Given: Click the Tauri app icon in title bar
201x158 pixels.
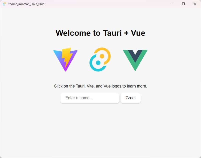Looking at the screenshot, I should click(x=4, y=4).
